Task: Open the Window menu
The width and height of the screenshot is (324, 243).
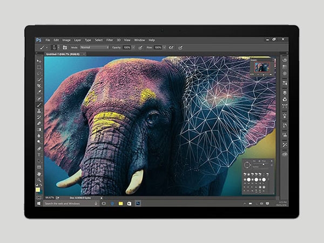Action: (139, 40)
